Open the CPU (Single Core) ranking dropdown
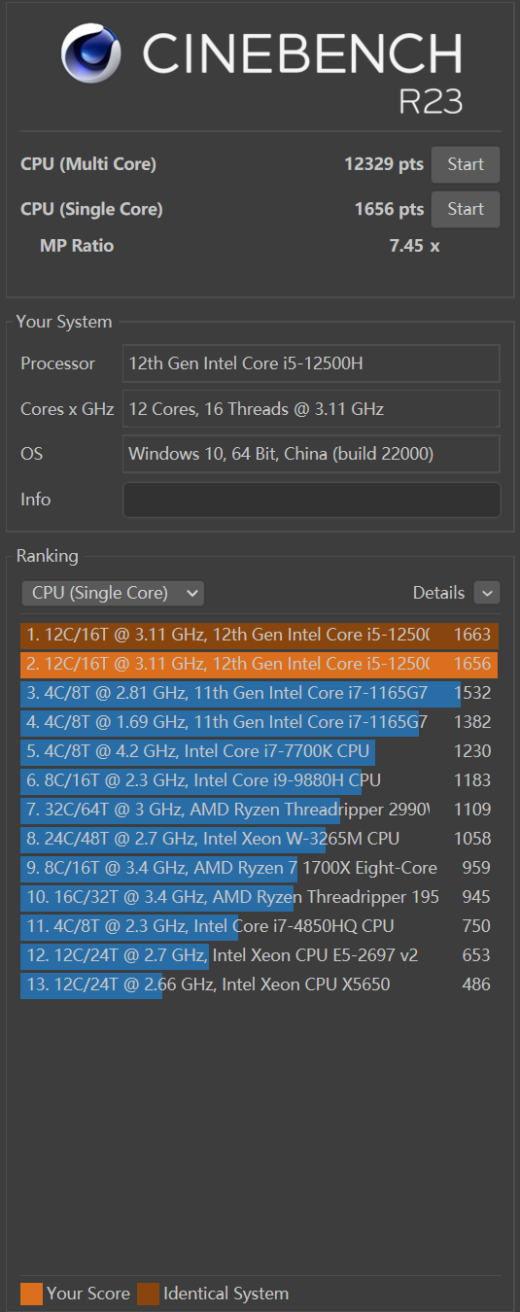 coord(113,593)
